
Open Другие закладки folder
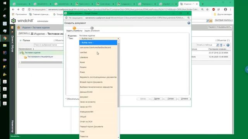pos(223,14)
